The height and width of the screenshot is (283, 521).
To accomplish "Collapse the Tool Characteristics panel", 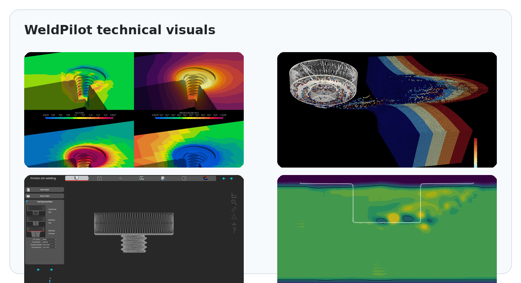I will [x=27, y=201].
